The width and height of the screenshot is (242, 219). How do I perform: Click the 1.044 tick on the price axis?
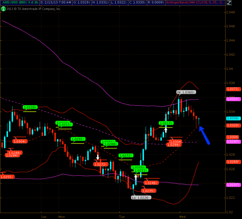tap(231, 40)
